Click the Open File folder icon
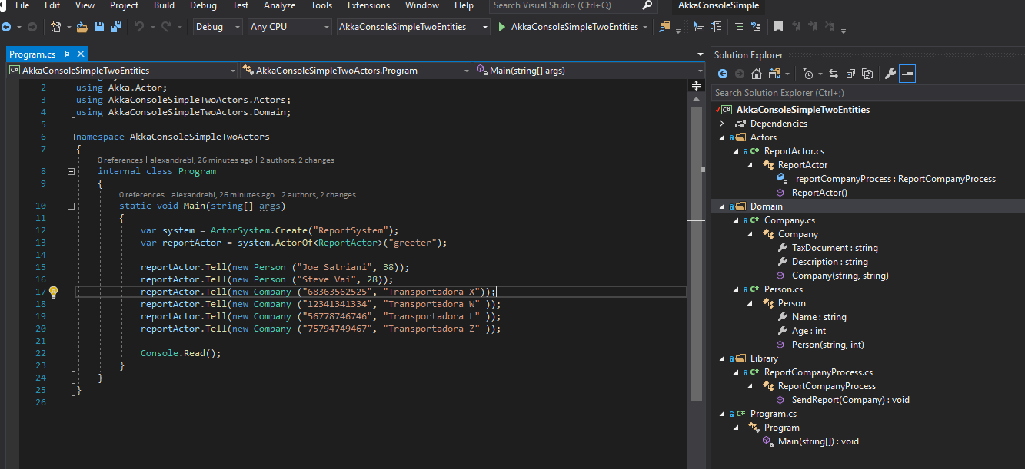 click(x=82, y=27)
